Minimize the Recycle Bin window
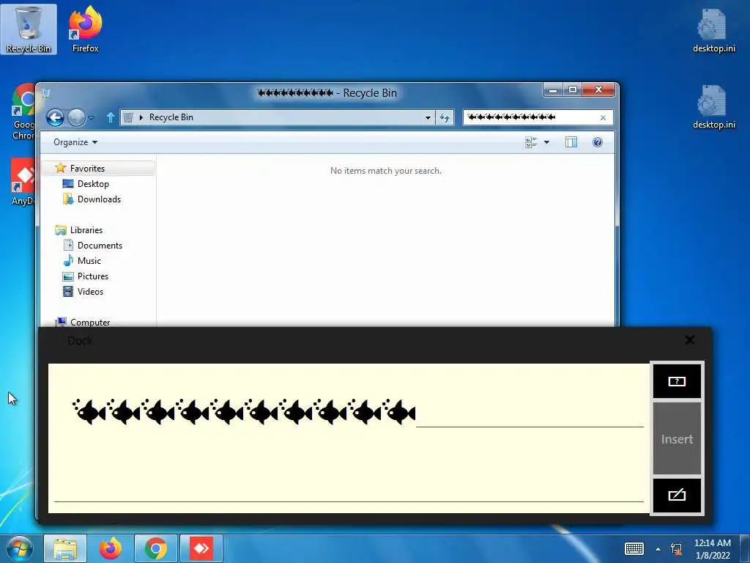750x563 pixels. pyautogui.click(x=554, y=89)
